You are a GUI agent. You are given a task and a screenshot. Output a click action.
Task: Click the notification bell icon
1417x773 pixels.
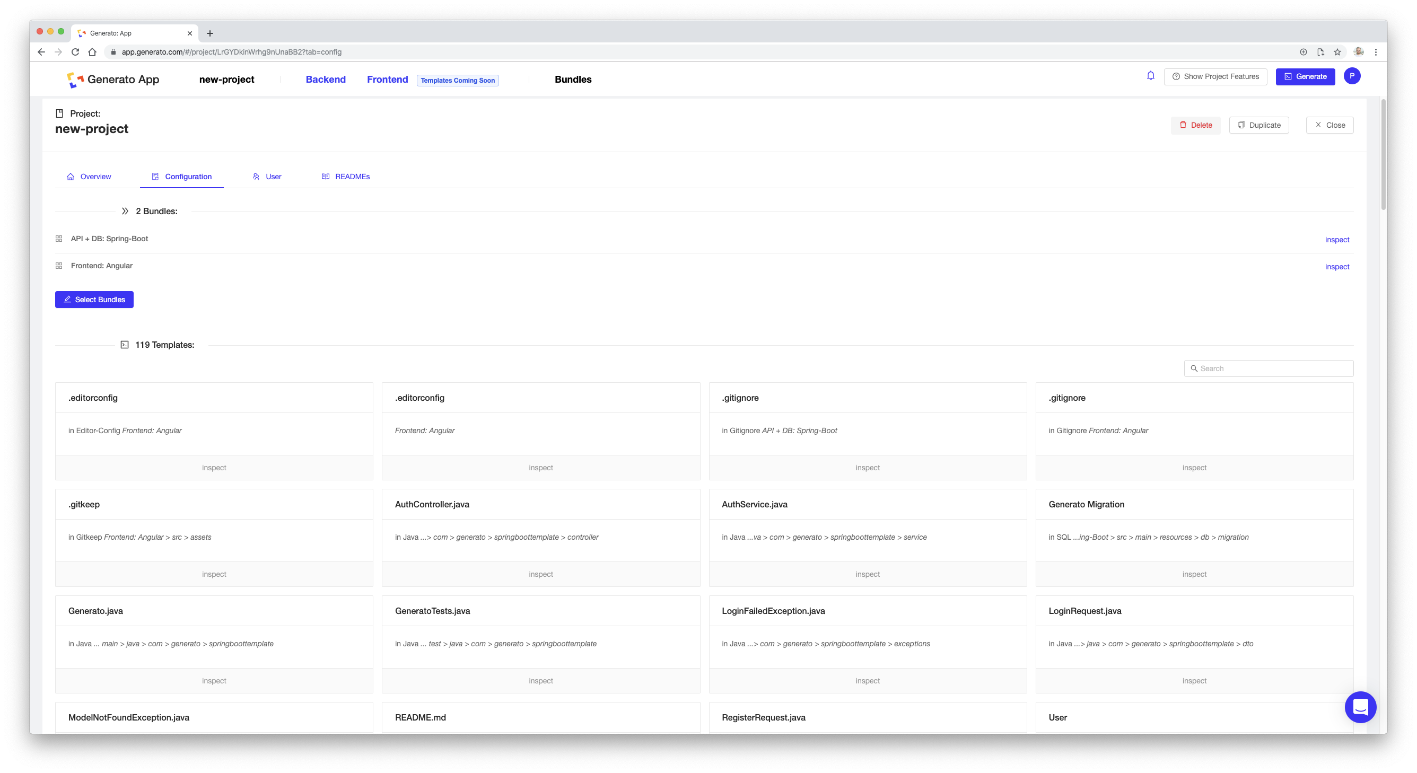tap(1150, 76)
